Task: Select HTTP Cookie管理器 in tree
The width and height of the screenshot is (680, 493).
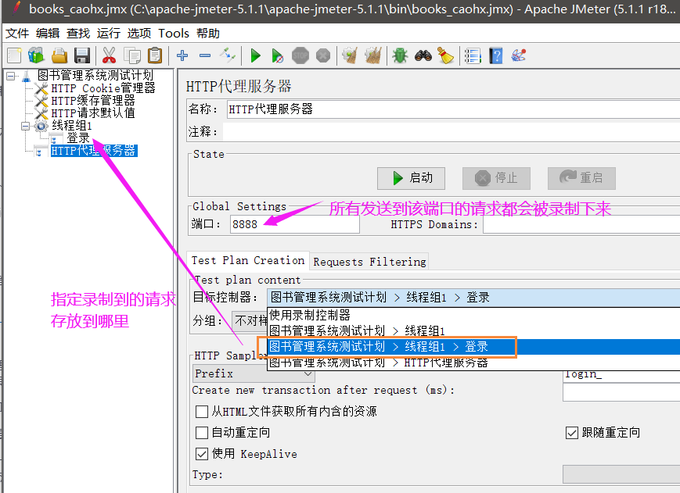Action: (x=103, y=88)
